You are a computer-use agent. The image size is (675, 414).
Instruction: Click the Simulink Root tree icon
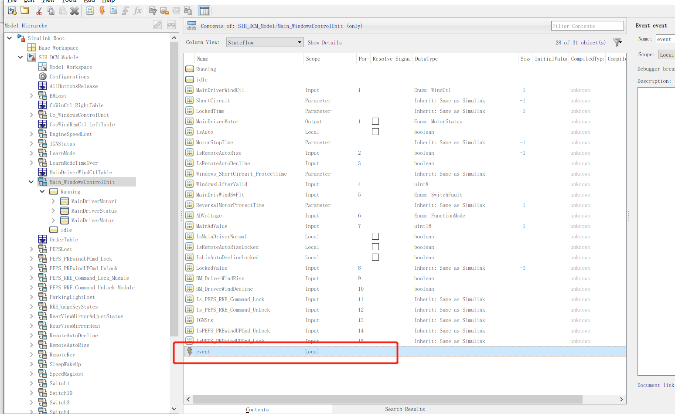pyautogui.click(x=21, y=38)
